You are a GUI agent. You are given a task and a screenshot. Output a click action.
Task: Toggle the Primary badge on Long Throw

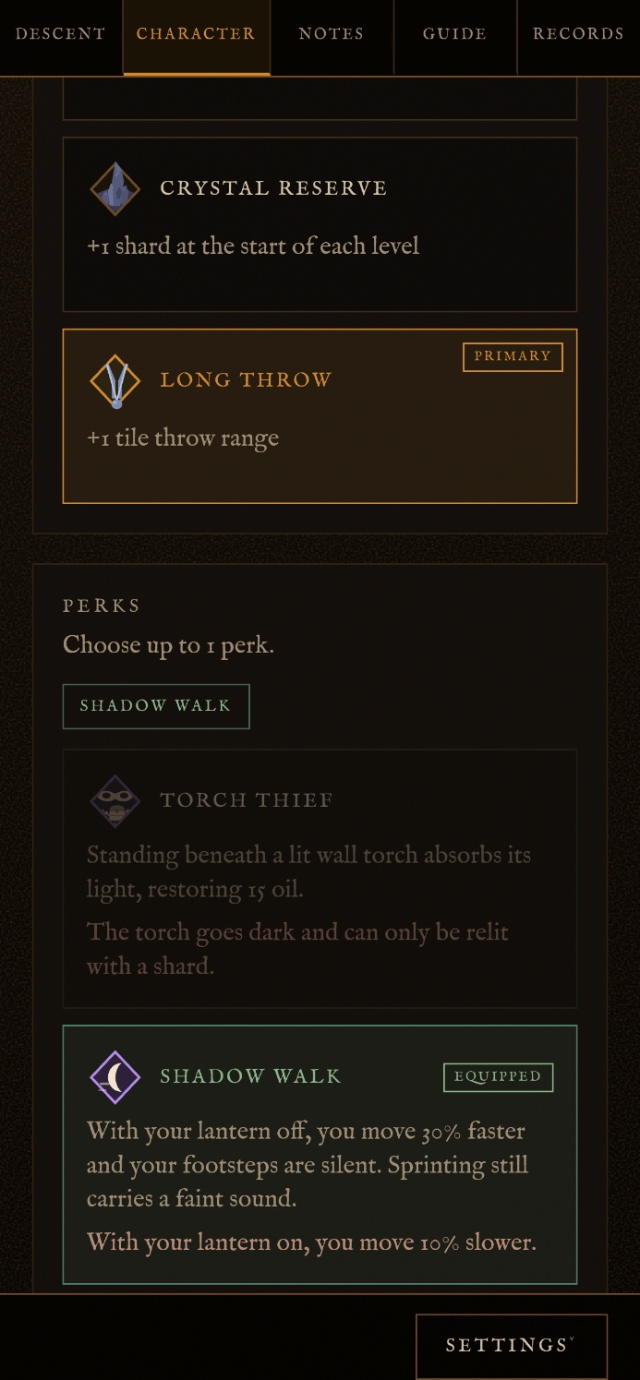513,357
